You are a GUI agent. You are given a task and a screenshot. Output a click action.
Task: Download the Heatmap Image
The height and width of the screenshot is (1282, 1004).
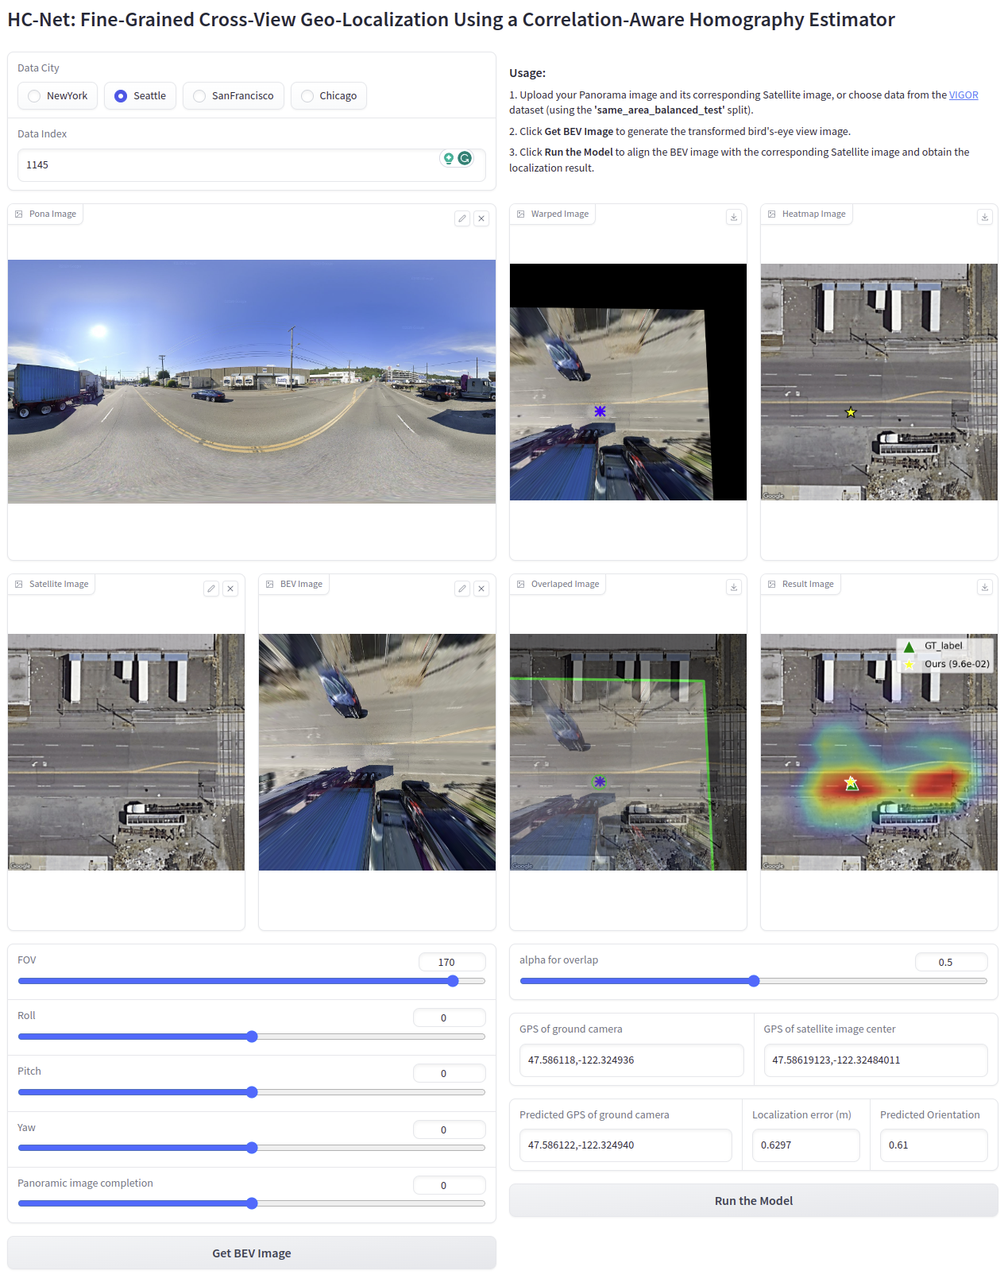(985, 217)
